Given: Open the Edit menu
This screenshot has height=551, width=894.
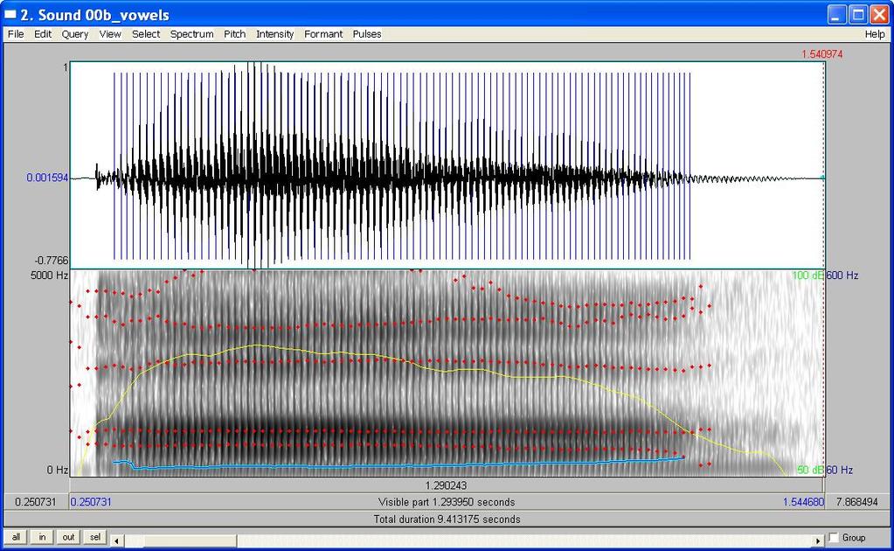Looking at the screenshot, I should 43,34.
